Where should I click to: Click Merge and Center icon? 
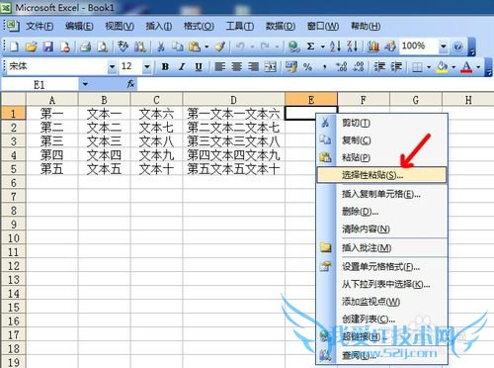[x=271, y=67]
